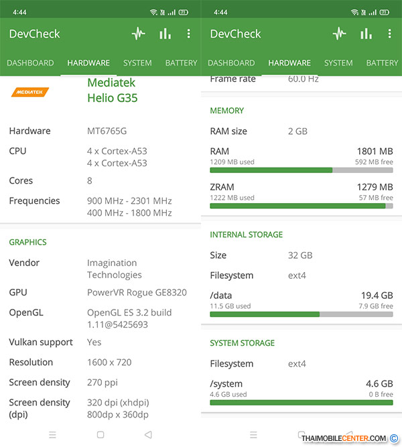Tap the ZRAM usage progress bar
The image size is (402, 447).
(301, 206)
